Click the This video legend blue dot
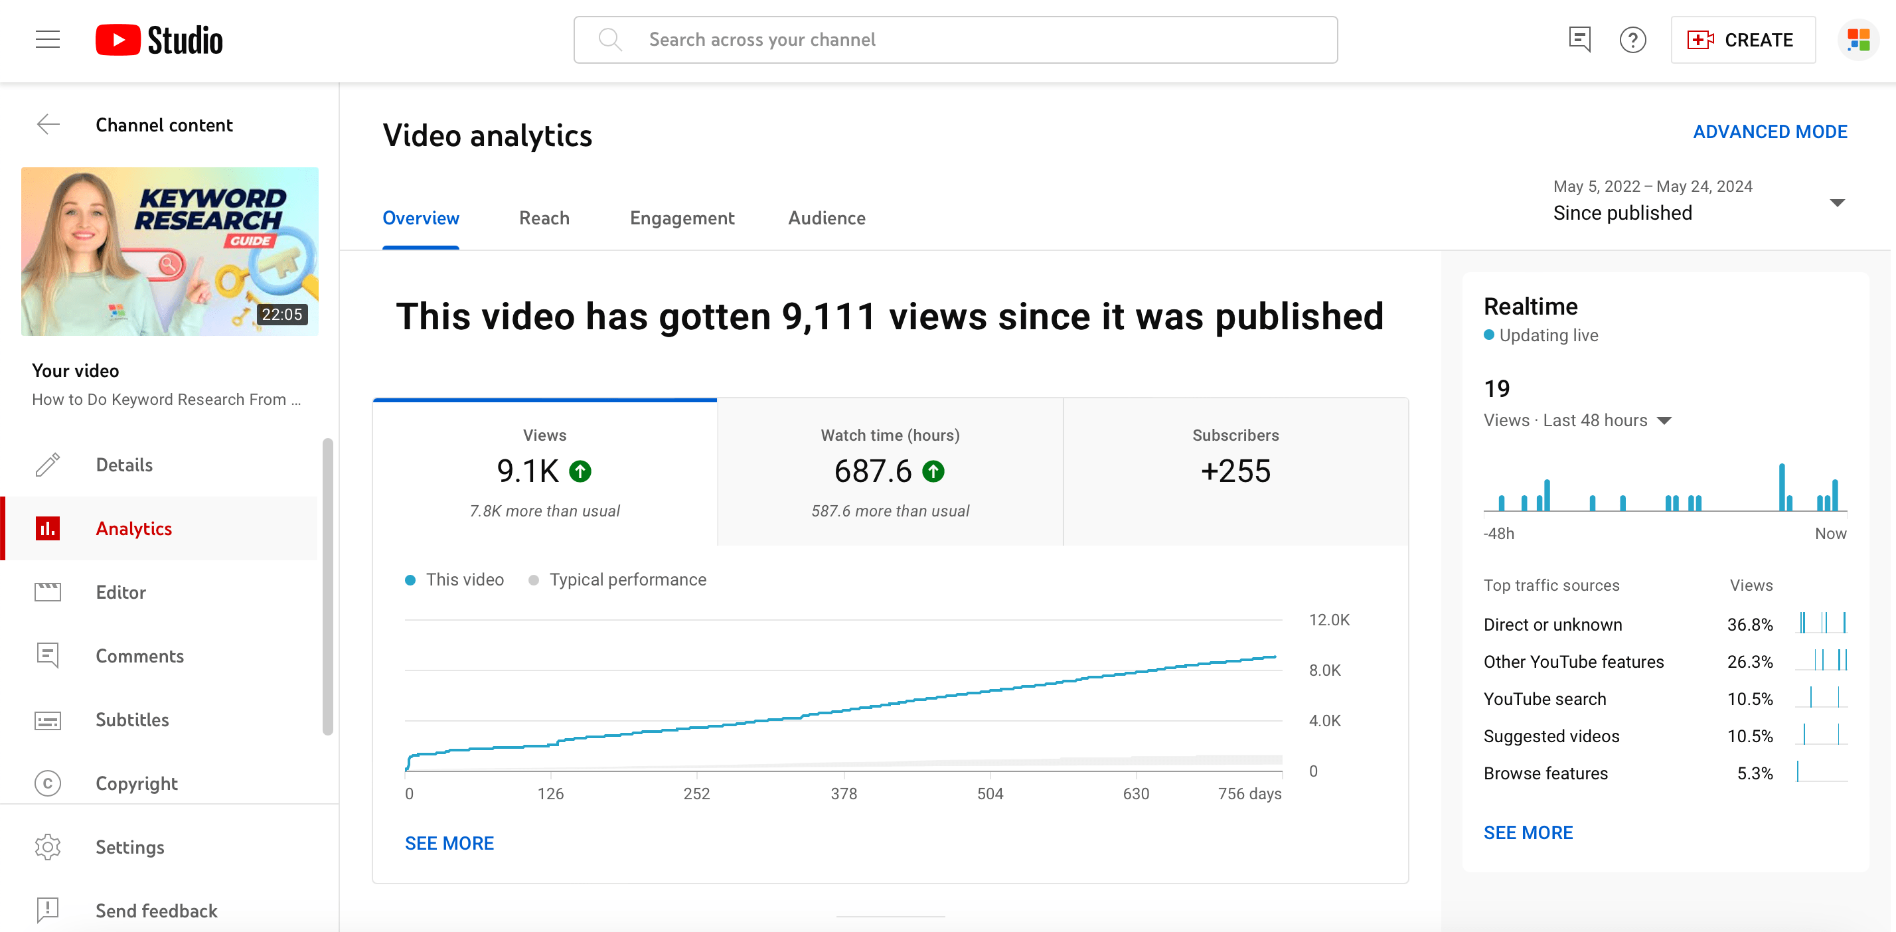The height and width of the screenshot is (932, 1896). tap(410, 580)
